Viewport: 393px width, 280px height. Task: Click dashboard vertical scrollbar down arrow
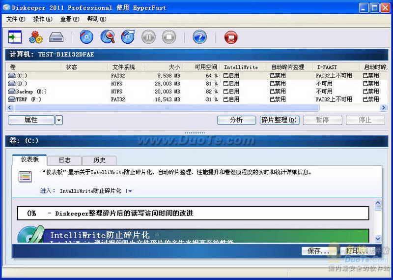[x=378, y=238]
